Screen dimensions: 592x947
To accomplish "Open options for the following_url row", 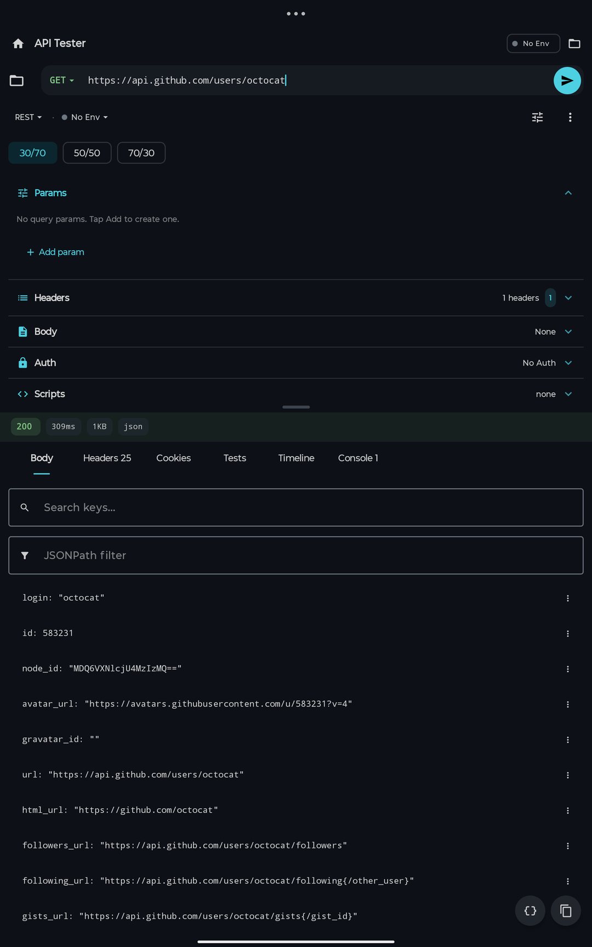I will (568, 881).
